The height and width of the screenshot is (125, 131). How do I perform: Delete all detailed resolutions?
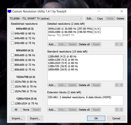[84, 44]
